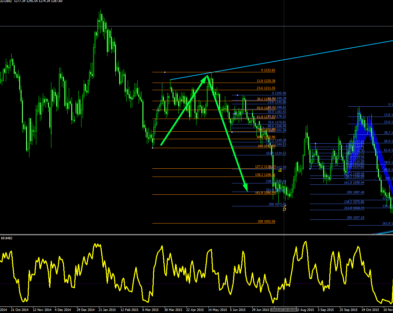This screenshot has height=313, width=393.
Task: Select the '78.6 1170.81' Fibonacci label
Action: [x=277, y=122]
